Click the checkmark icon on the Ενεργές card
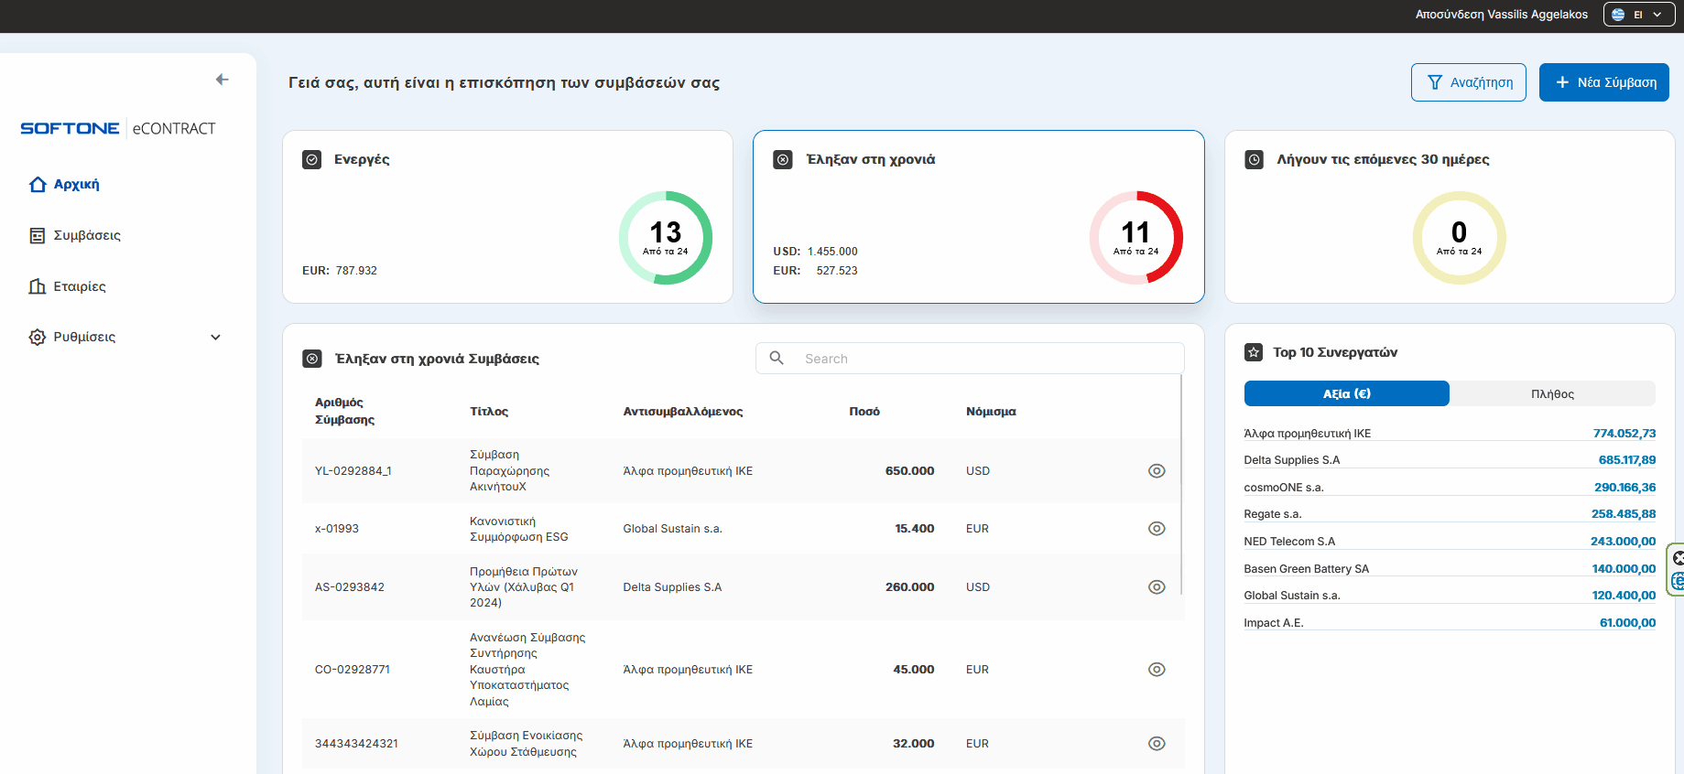 click(x=312, y=160)
